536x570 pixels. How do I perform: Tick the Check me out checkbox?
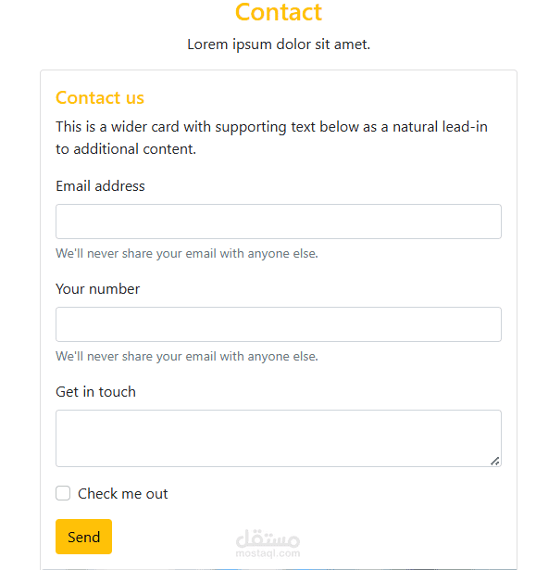63,493
